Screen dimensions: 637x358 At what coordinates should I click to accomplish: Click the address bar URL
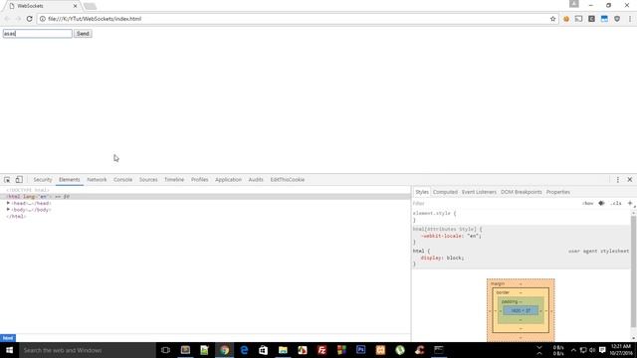[x=95, y=19]
